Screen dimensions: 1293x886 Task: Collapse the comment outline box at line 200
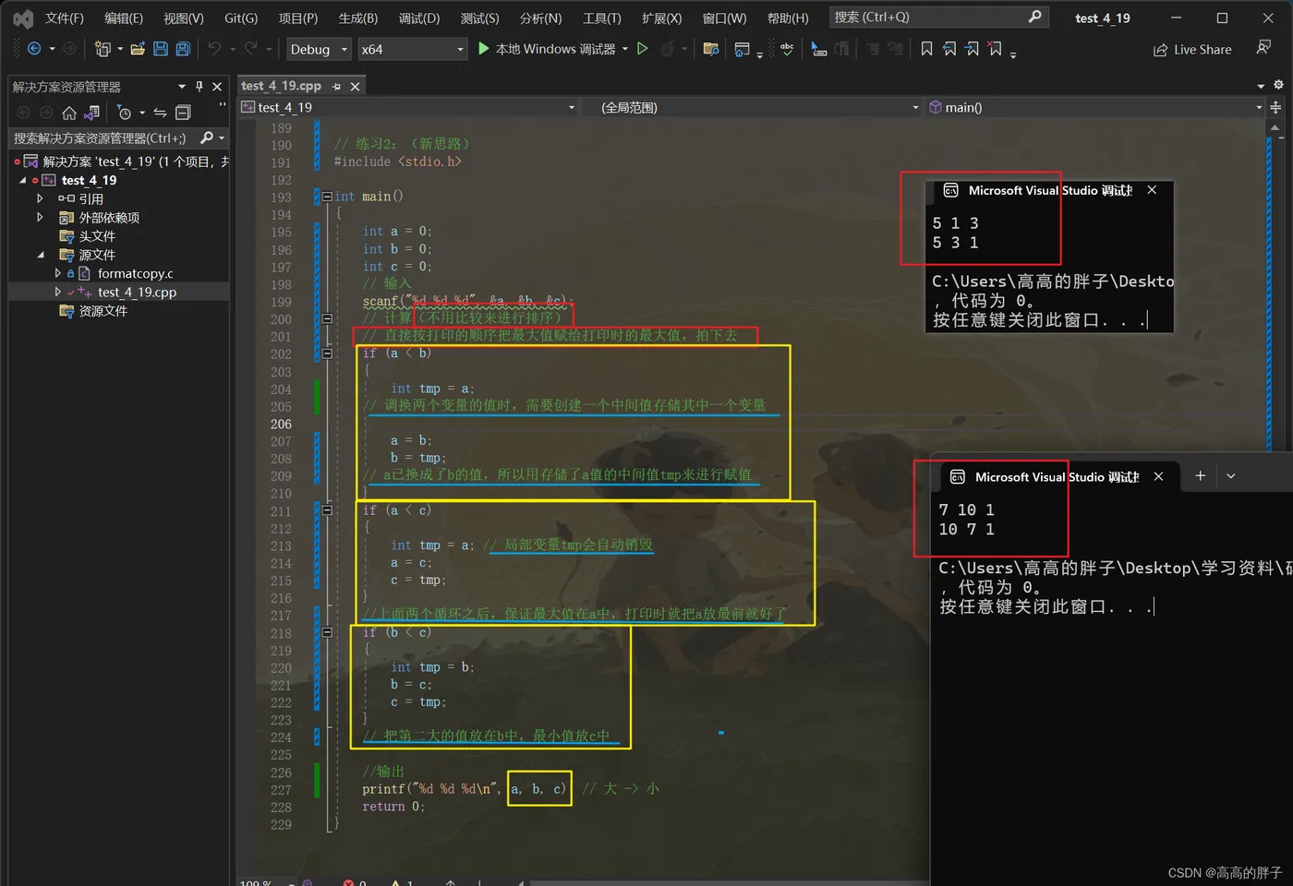327,318
